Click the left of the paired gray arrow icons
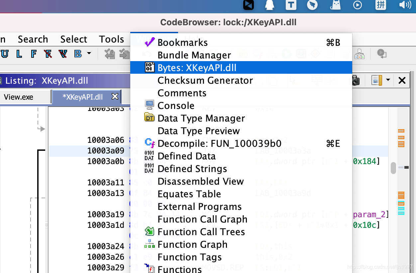Image resolution: width=416 pixels, height=273 pixels. [x=110, y=54]
